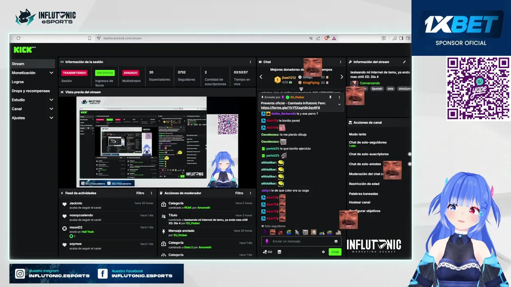Click Dota 2 category link
This screenshot has height=287, width=511.
[189, 247]
